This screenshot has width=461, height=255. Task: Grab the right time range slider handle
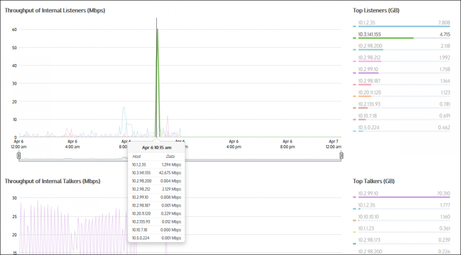(341, 155)
